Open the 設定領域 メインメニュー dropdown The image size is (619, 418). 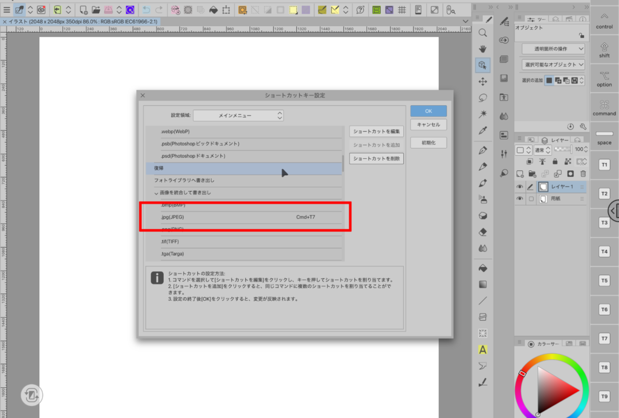pos(238,115)
